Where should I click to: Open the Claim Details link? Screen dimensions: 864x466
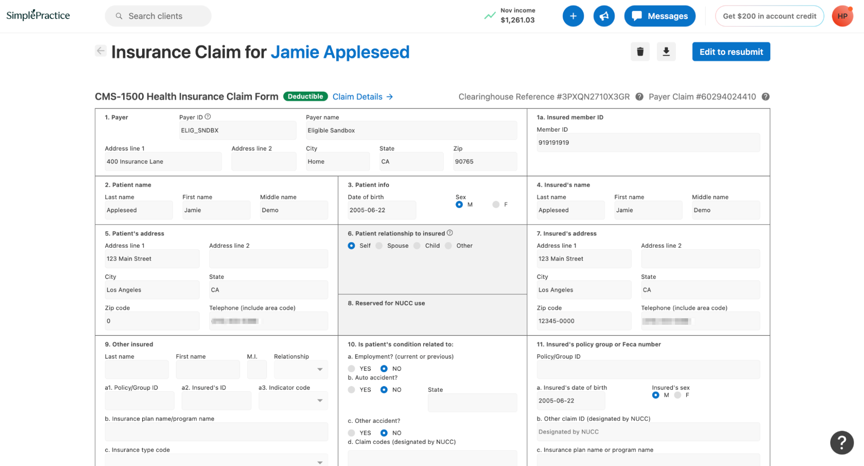click(362, 97)
